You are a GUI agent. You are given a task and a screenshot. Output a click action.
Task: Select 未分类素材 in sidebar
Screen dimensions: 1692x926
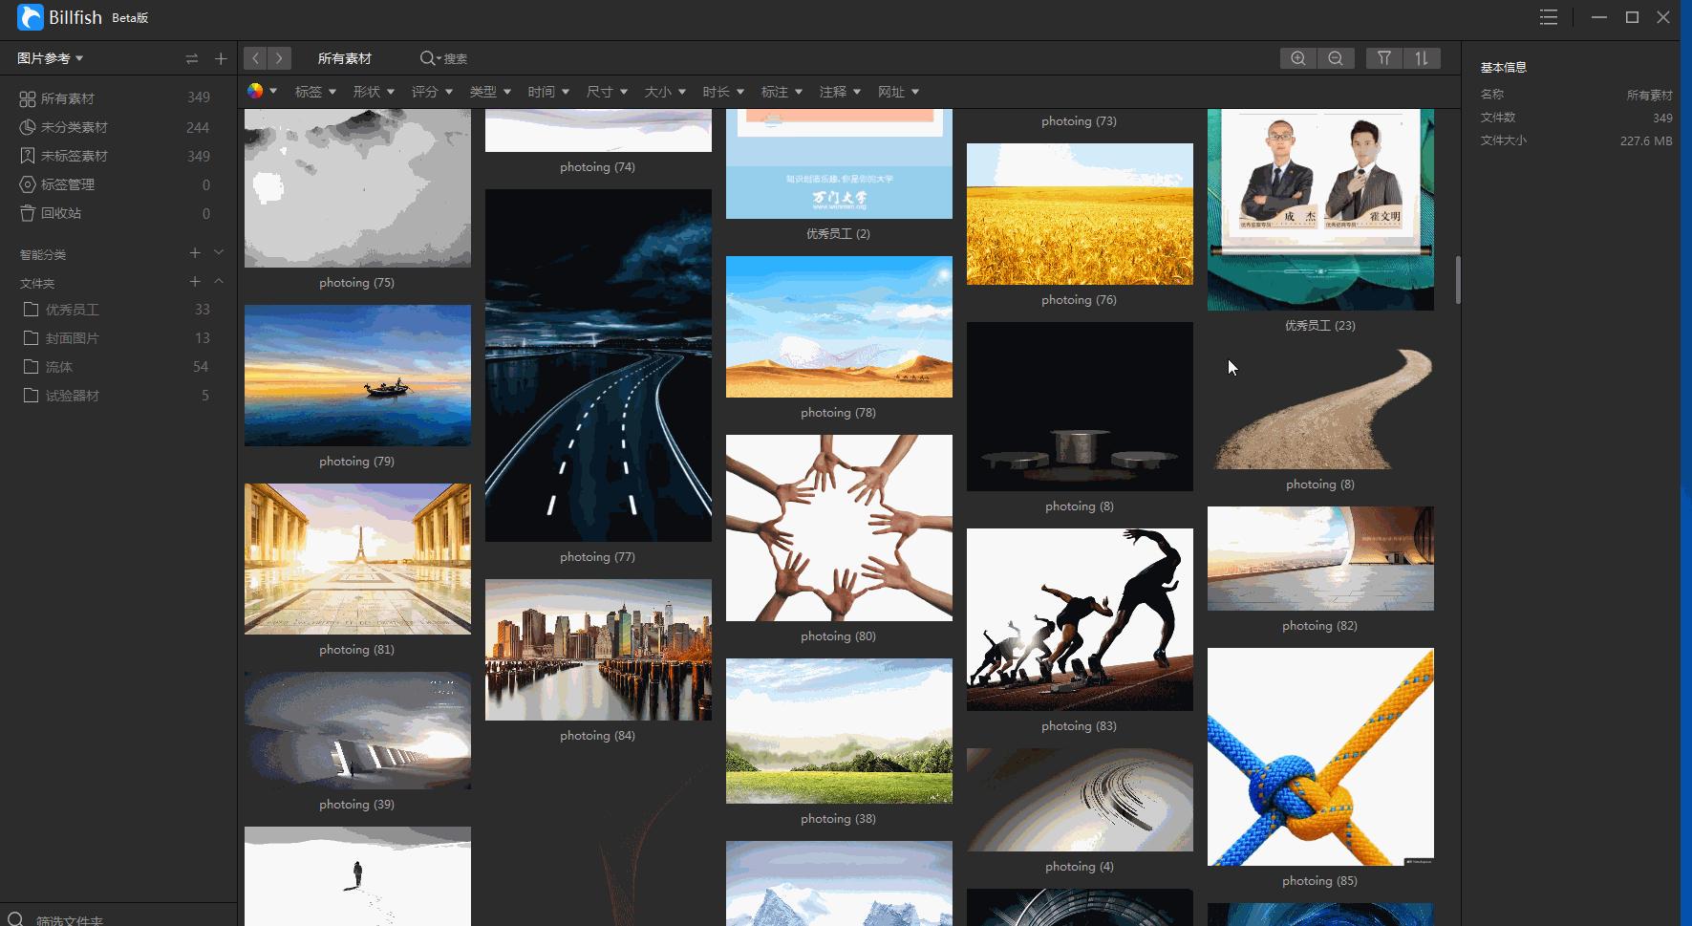click(x=74, y=127)
